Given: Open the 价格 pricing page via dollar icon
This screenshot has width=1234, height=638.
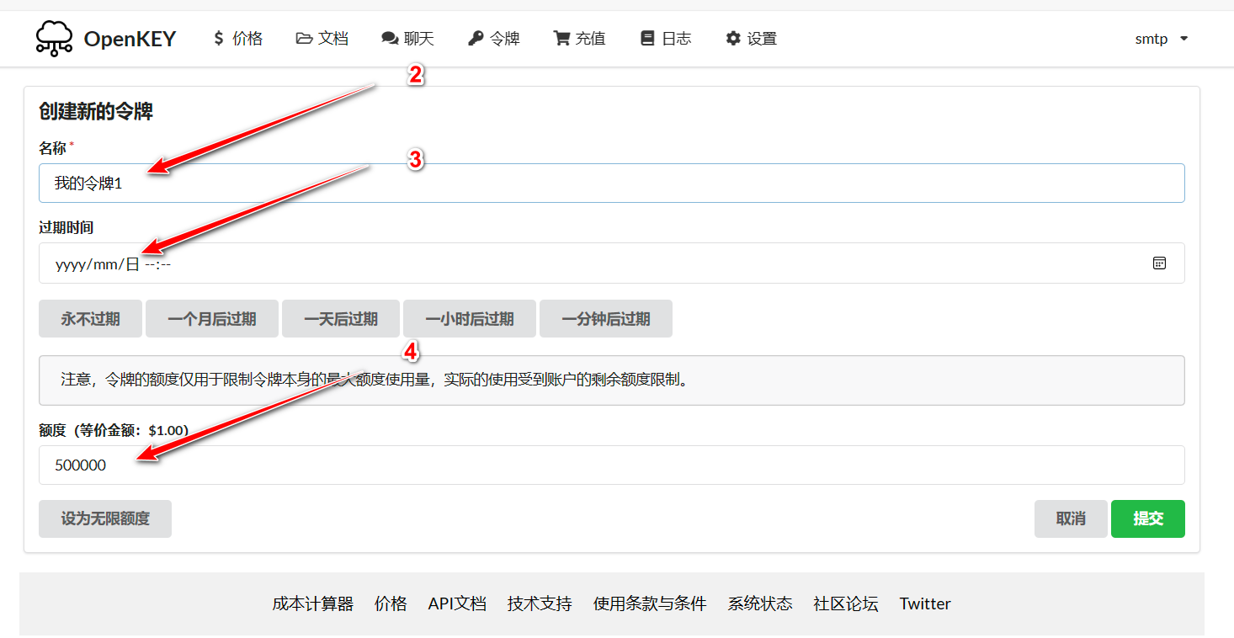Looking at the screenshot, I should pos(219,39).
